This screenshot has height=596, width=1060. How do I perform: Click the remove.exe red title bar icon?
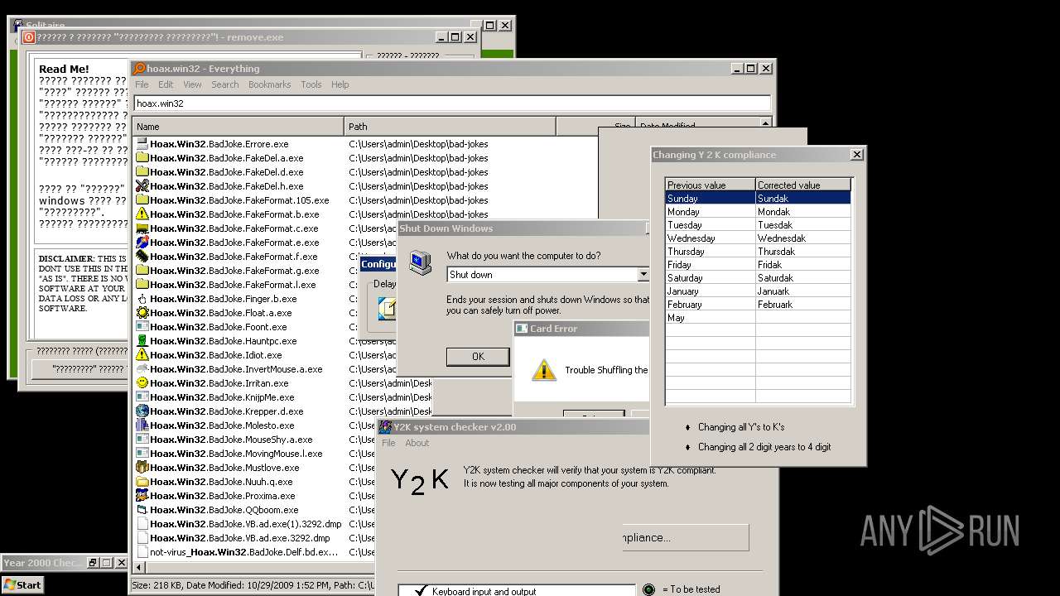click(29, 37)
